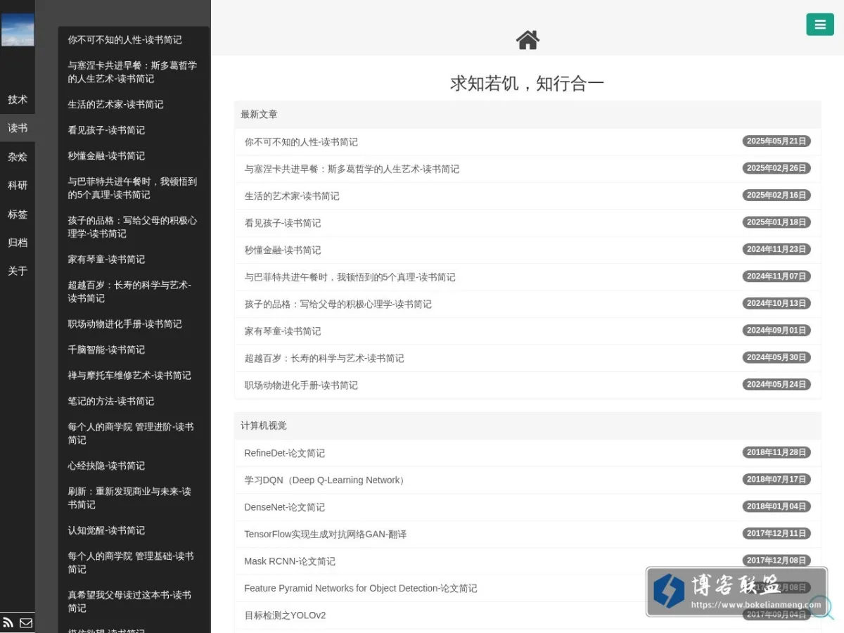The width and height of the screenshot is (844, 633).
Task: Select 你不可不知的人性-读书简记 in the submenu
Action: [x=134, y=40]
